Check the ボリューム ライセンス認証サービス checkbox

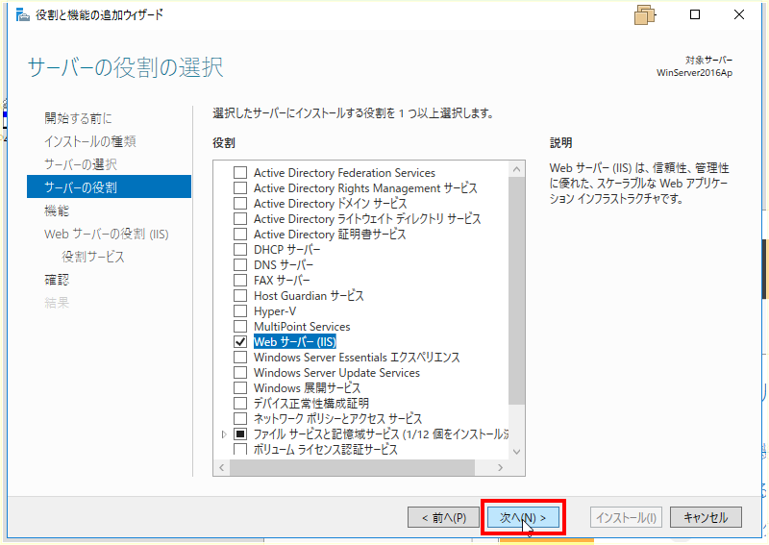(x=240, y=449)
